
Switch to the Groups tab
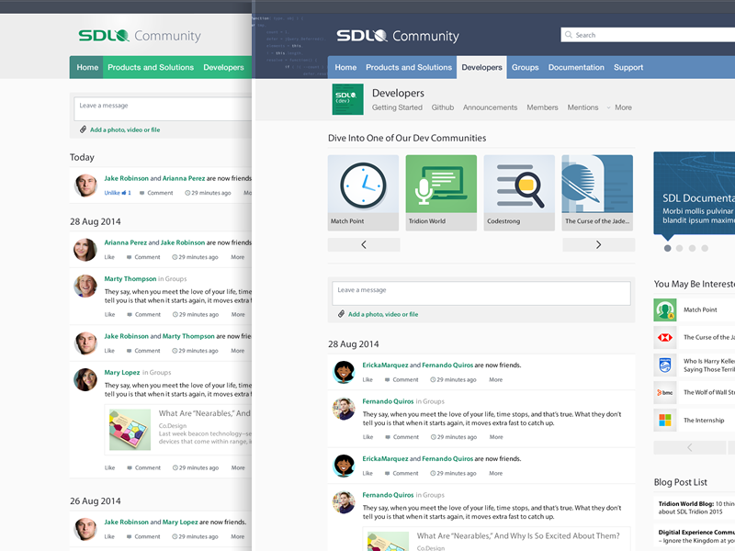pos(525,67)
